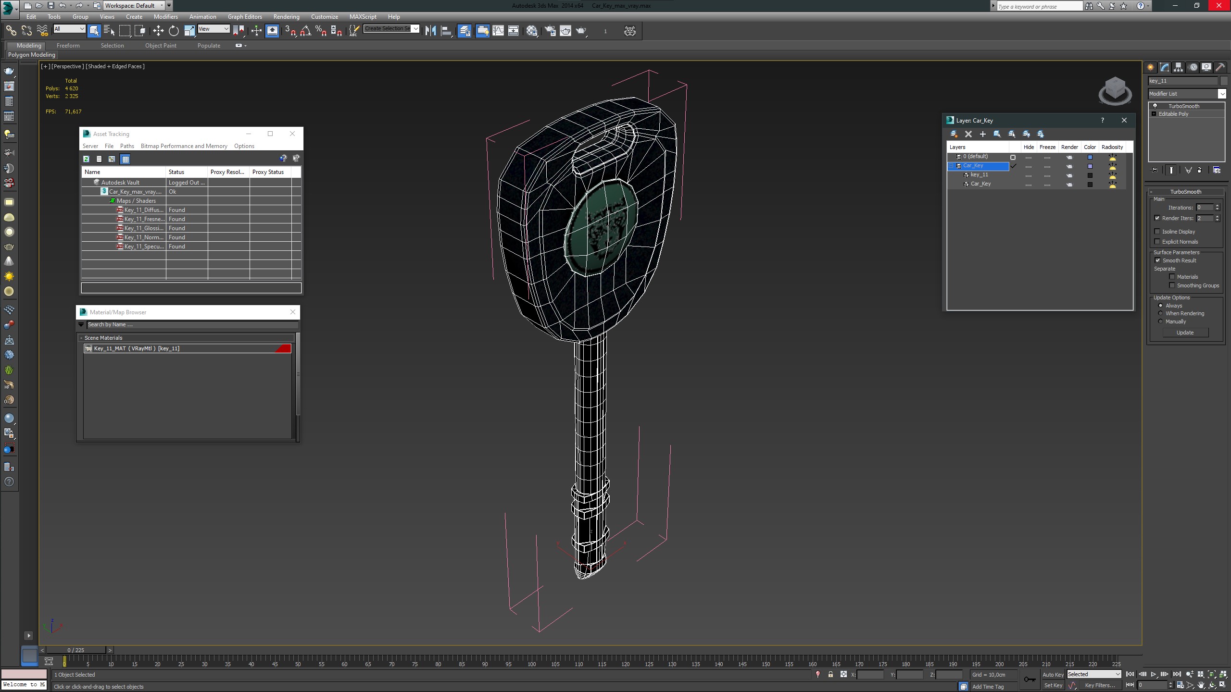Open key mode Selected dropdown

coord(1094,674)
